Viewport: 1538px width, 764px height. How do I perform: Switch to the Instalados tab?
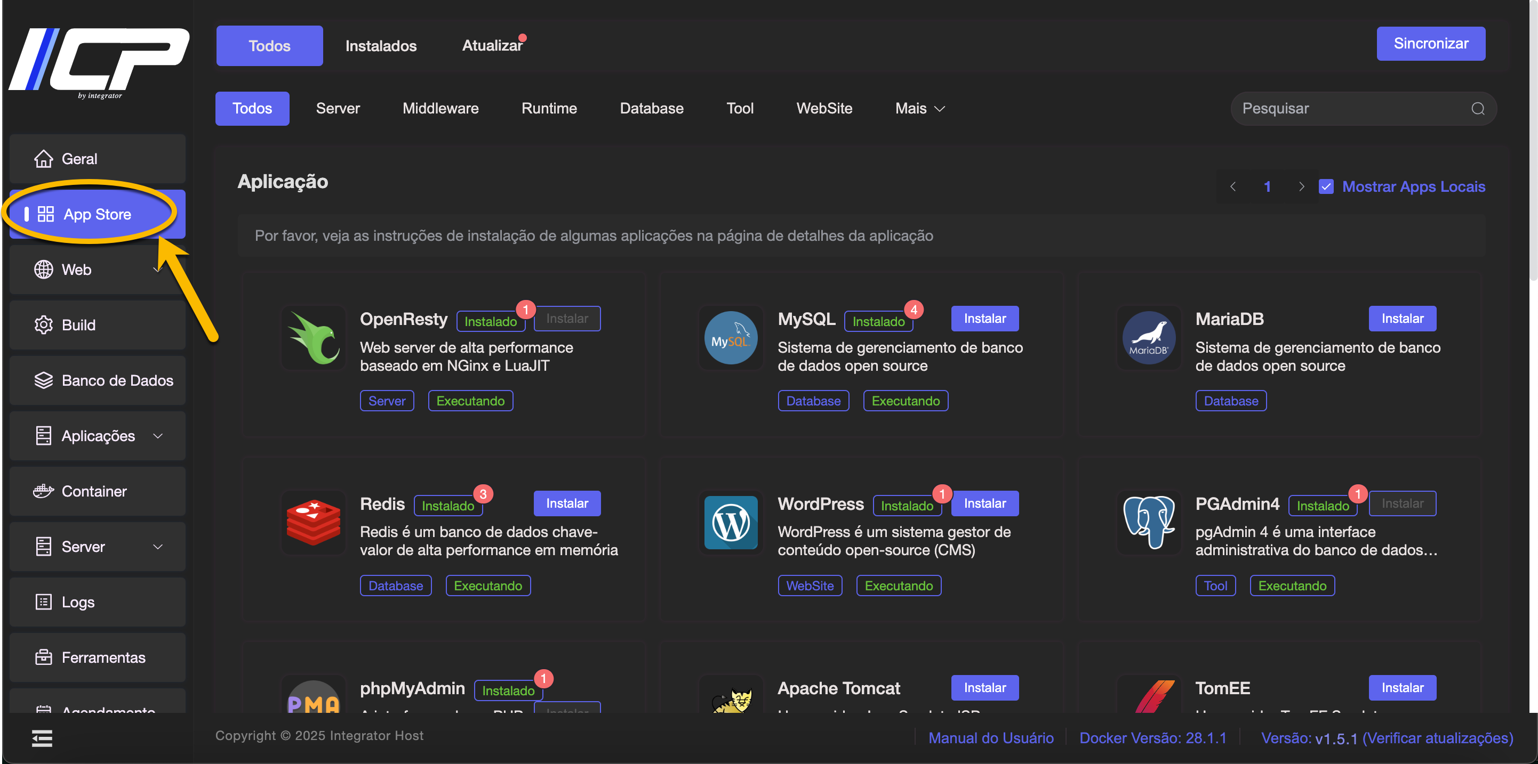381,46
